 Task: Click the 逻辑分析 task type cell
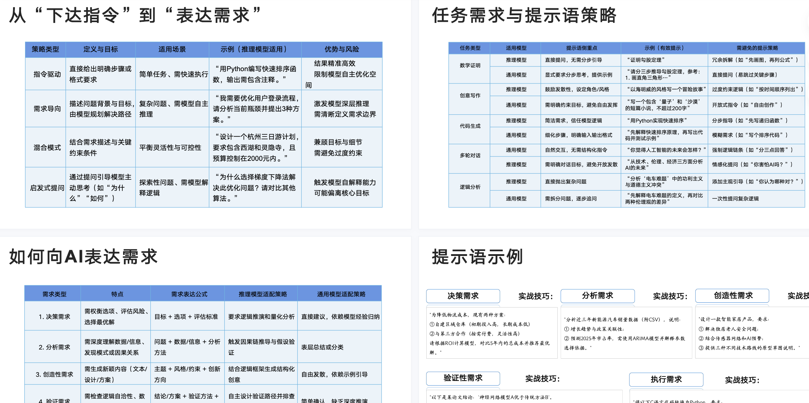(x=470, y=187)
